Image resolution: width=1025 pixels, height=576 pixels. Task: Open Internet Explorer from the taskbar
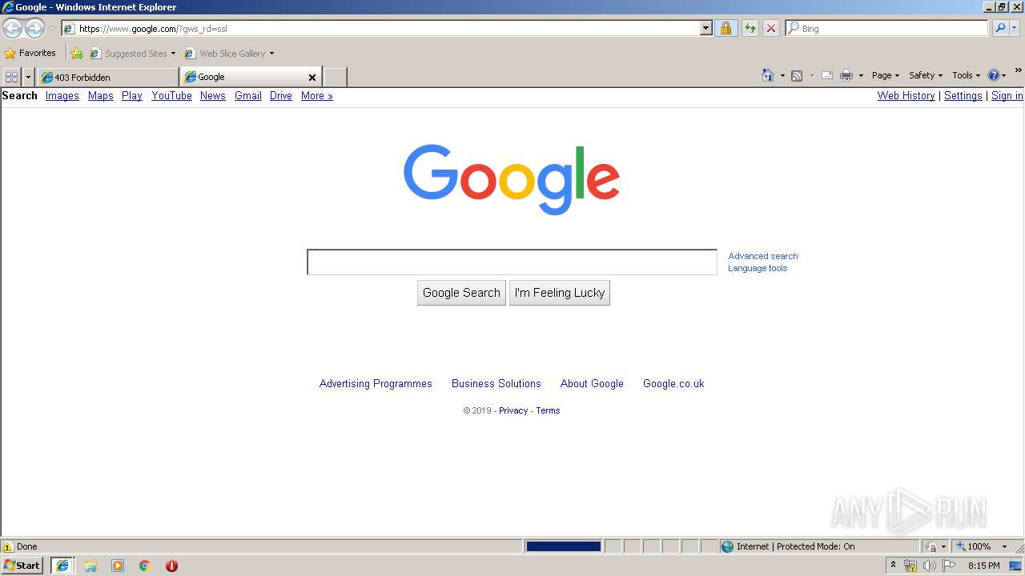[x=62, y=566]
